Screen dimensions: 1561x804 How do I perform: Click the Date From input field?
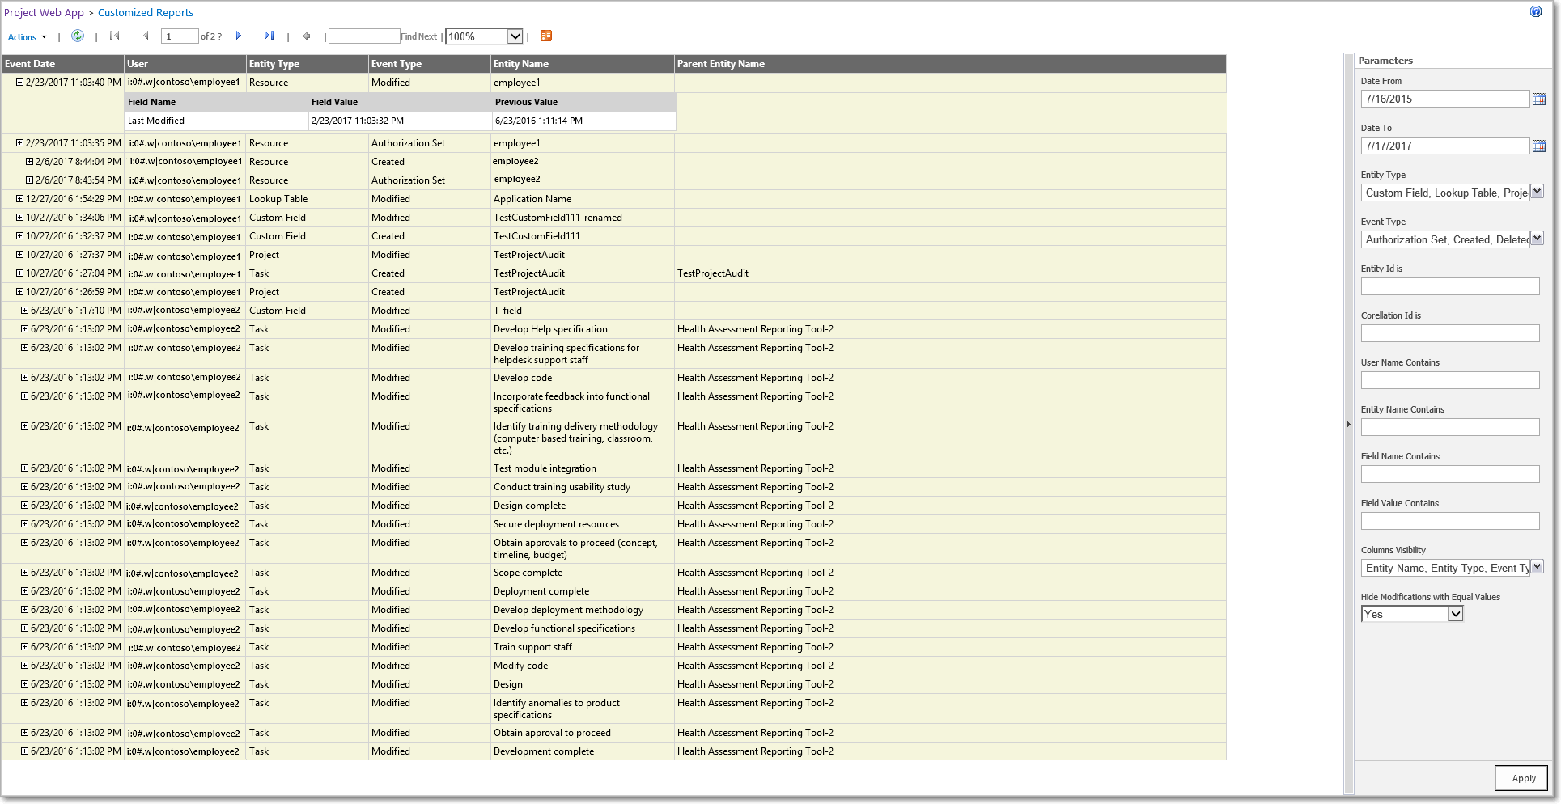point(1444,99)
